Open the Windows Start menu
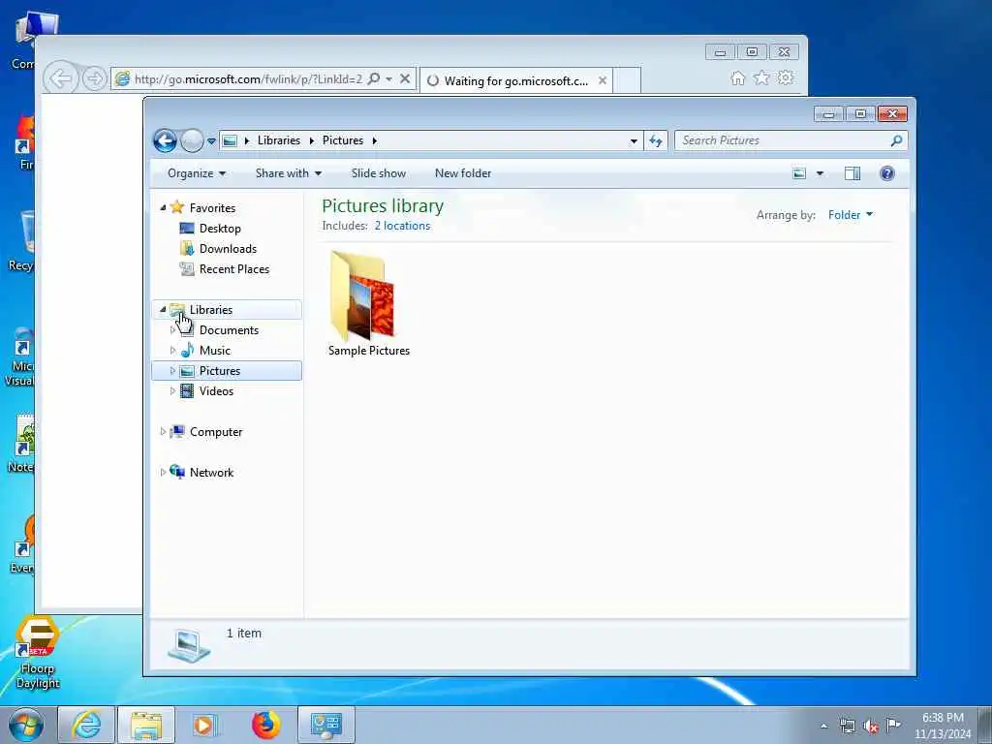 [x=26, y=725]
